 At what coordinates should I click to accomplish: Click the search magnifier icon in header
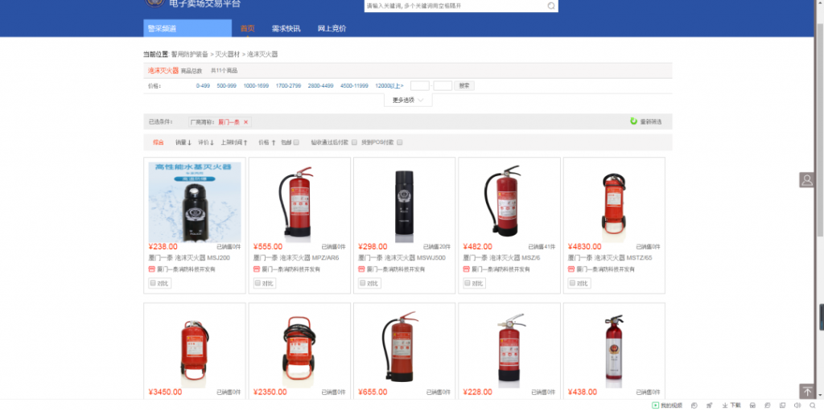551,6
